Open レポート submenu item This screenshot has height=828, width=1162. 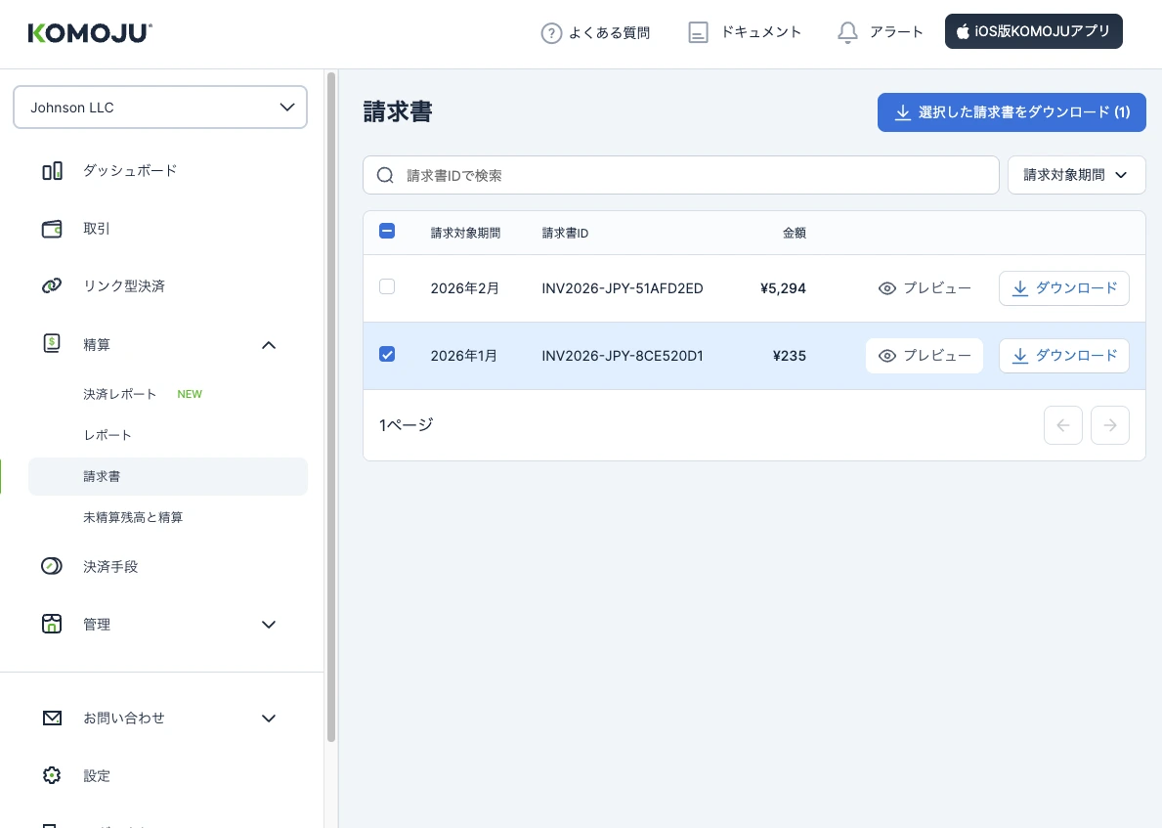(108, 435)
